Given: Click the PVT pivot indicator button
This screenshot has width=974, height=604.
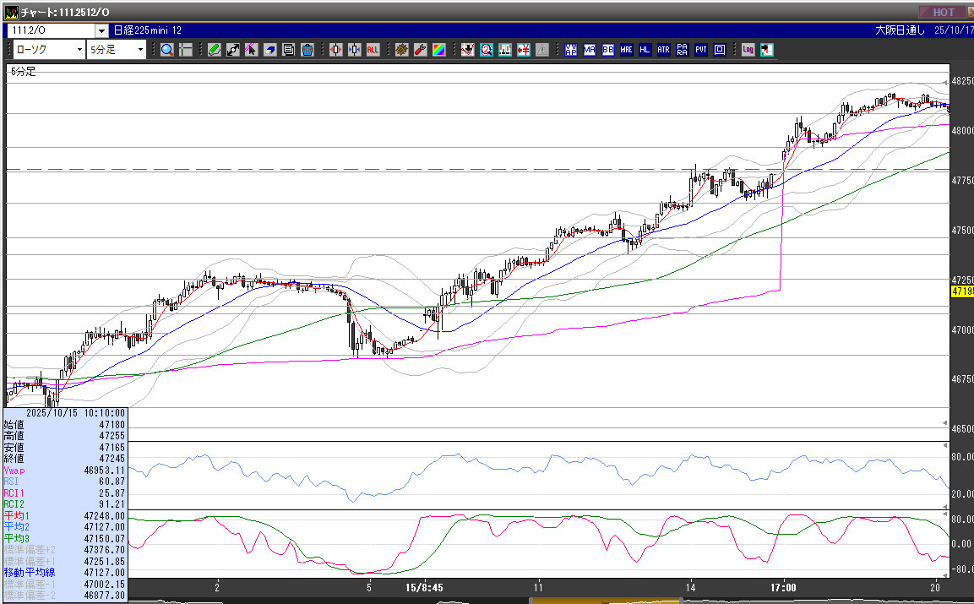Looking at the screenshot, I should coord(701,50).
